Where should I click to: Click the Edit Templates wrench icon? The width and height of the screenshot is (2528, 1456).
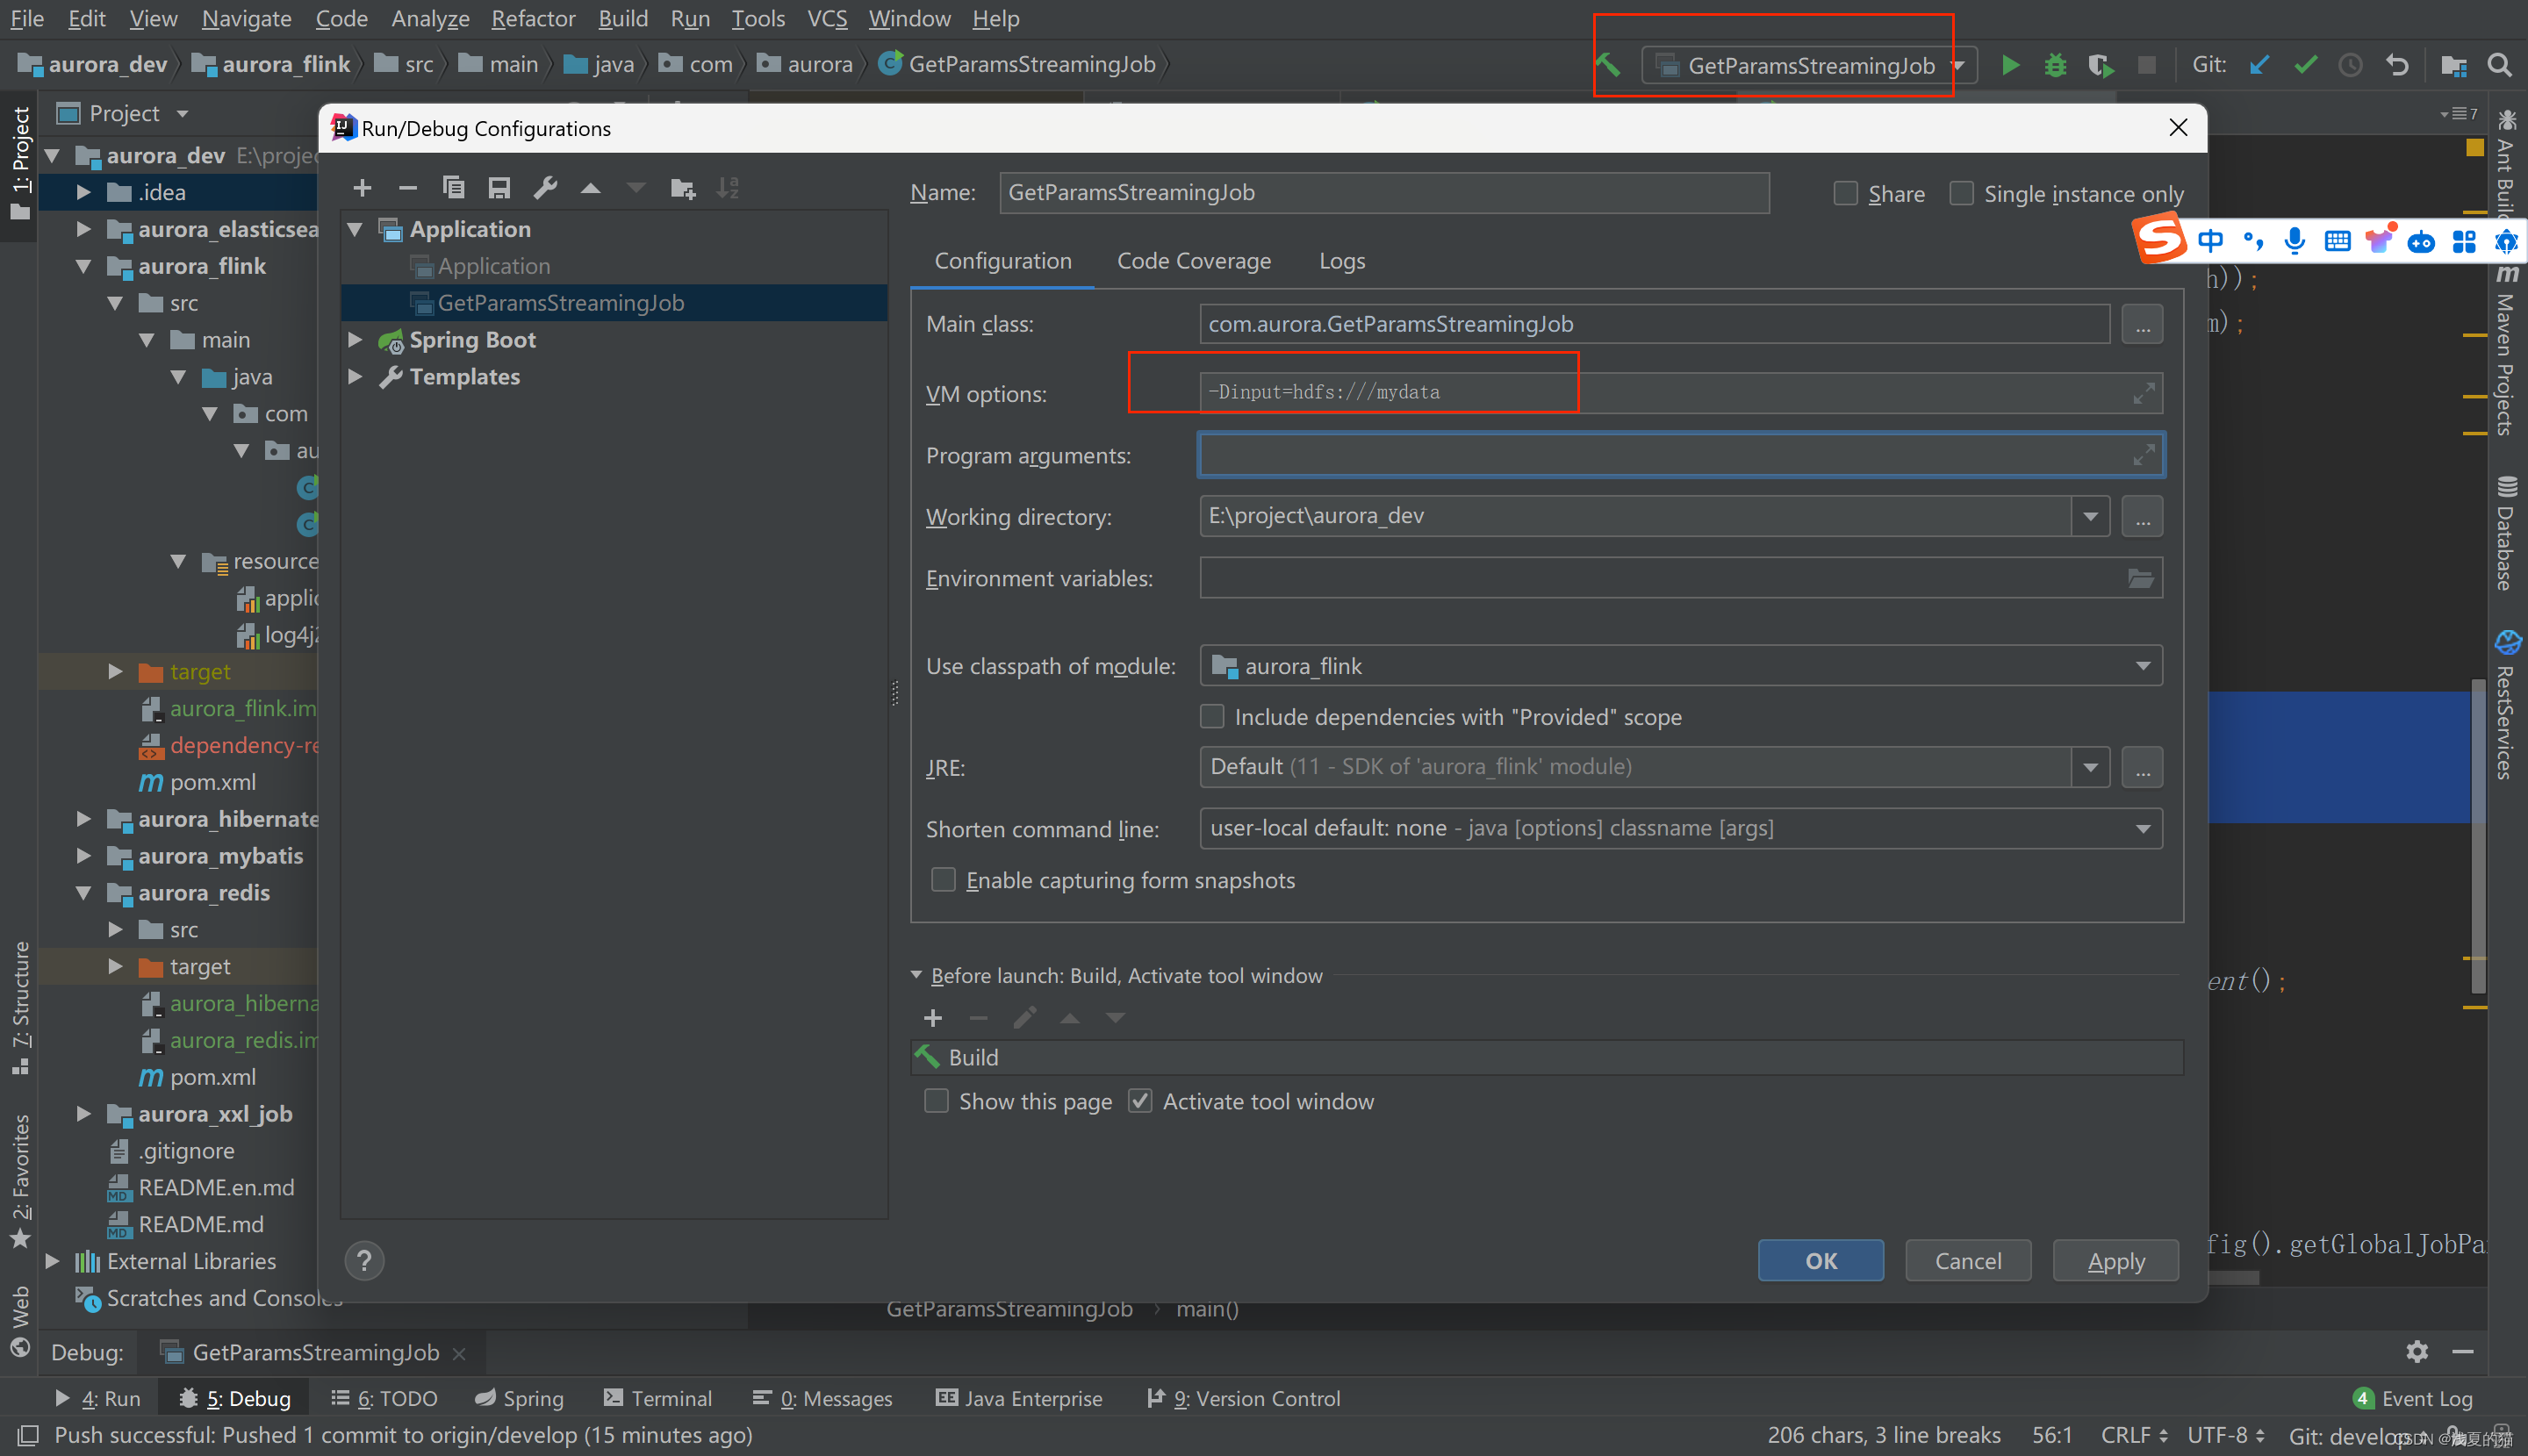pos(545,188)
